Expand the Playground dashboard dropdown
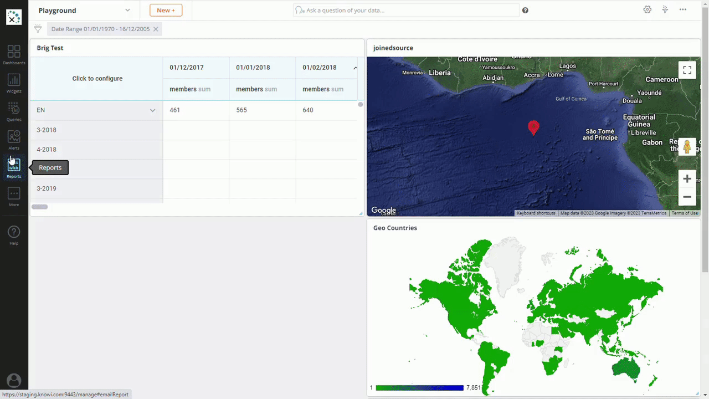 coord(127,10)
